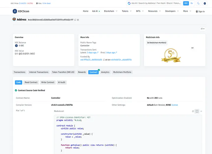Copy the contract source code
This screenshot has width=212, height=154.
click(193, 111)
